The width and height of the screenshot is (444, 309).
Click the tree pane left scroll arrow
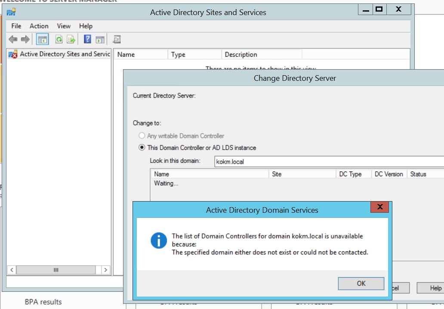(x=12, y=269)
